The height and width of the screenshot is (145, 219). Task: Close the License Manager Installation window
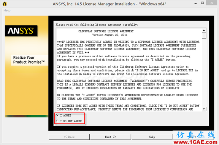point(211,3)
